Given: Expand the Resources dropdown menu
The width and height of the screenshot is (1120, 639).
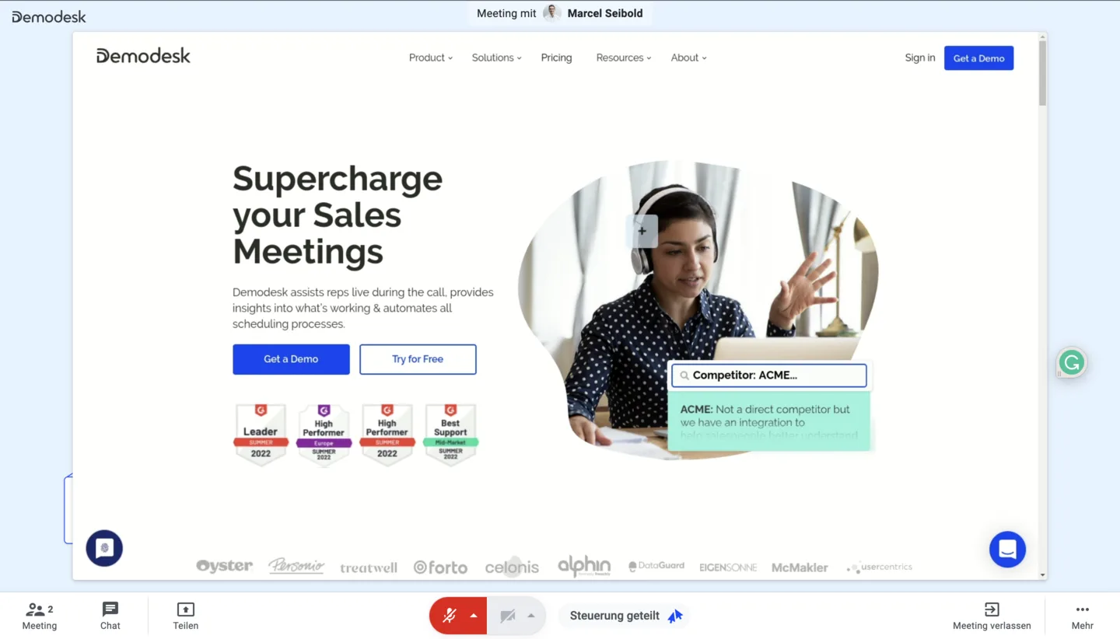Looking at the screenshot, I should (624, 58).
